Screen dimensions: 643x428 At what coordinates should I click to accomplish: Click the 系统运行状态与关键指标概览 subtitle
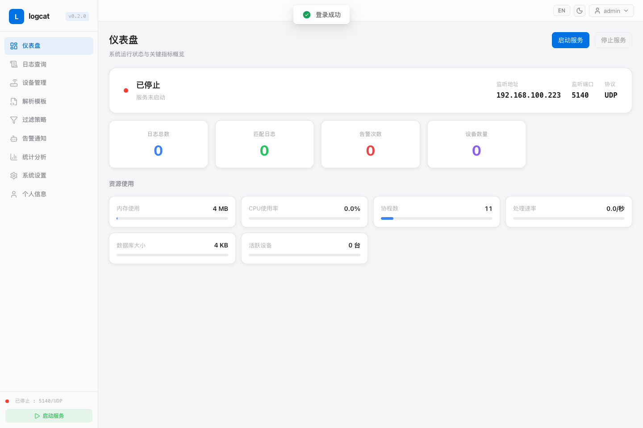[147, 54]
